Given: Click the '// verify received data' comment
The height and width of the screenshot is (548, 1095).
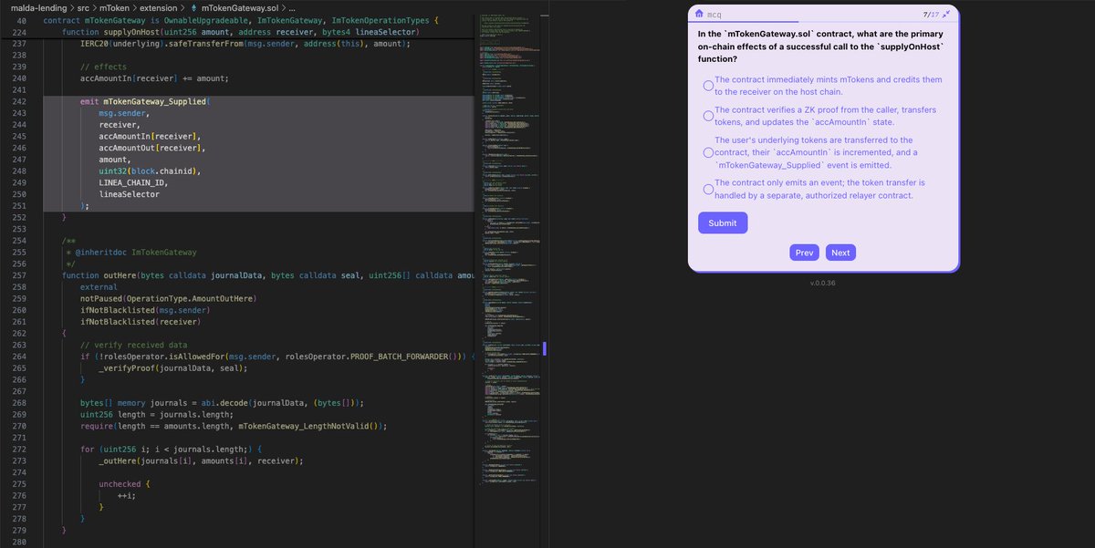Looking at the screenshot, I should click(134, 345).
